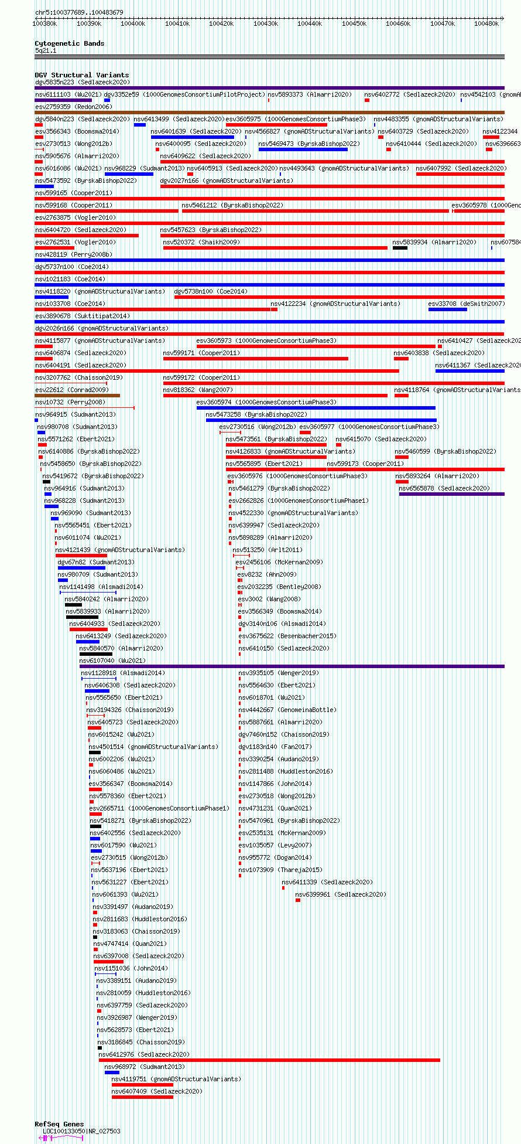Click nsv3207762 (Chaisson2019) label
Screen dimensions: 521x1144
(79, 377)
